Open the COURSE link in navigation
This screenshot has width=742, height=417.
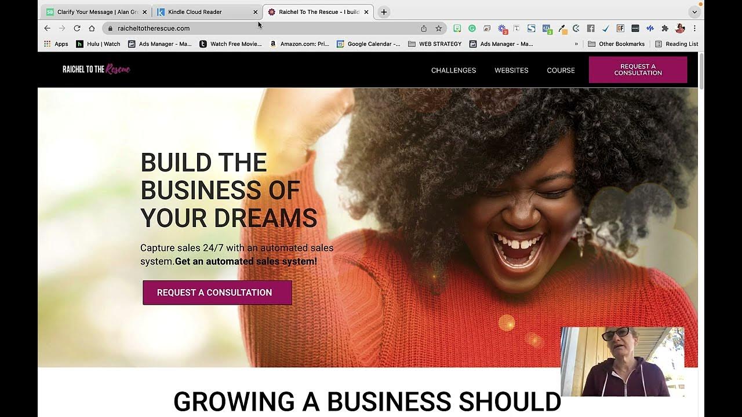pyautogui.click(x=561, y=70)
